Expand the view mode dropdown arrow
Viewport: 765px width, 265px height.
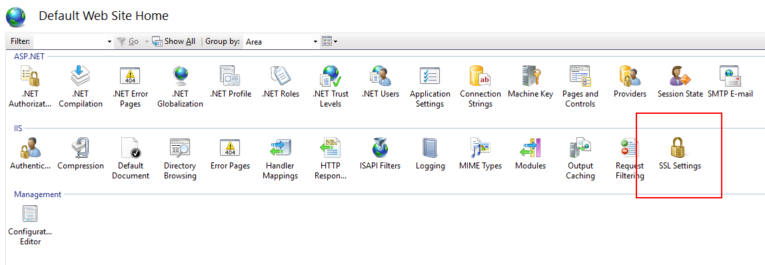click(336, 42)
